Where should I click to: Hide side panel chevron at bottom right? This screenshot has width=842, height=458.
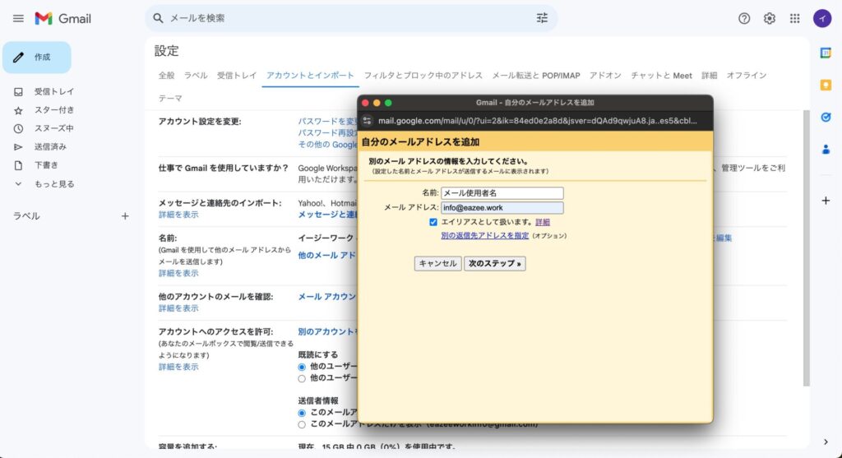click(x=826, y=442)
